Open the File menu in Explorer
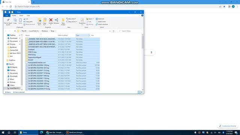 [x=7, y=15]
